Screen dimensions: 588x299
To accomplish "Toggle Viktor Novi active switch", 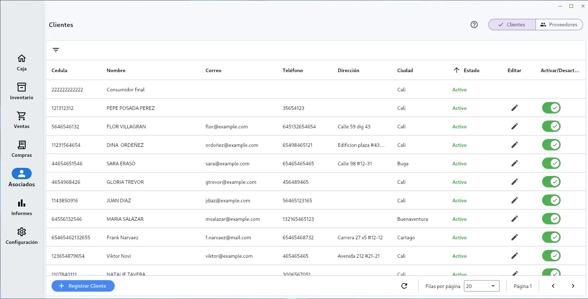I will click(551, 256).
